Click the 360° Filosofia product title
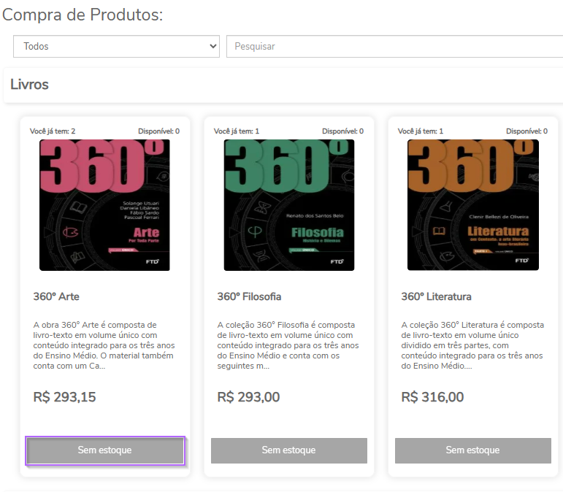The width and height of the screenshot is (563, 492). point(249,296)
